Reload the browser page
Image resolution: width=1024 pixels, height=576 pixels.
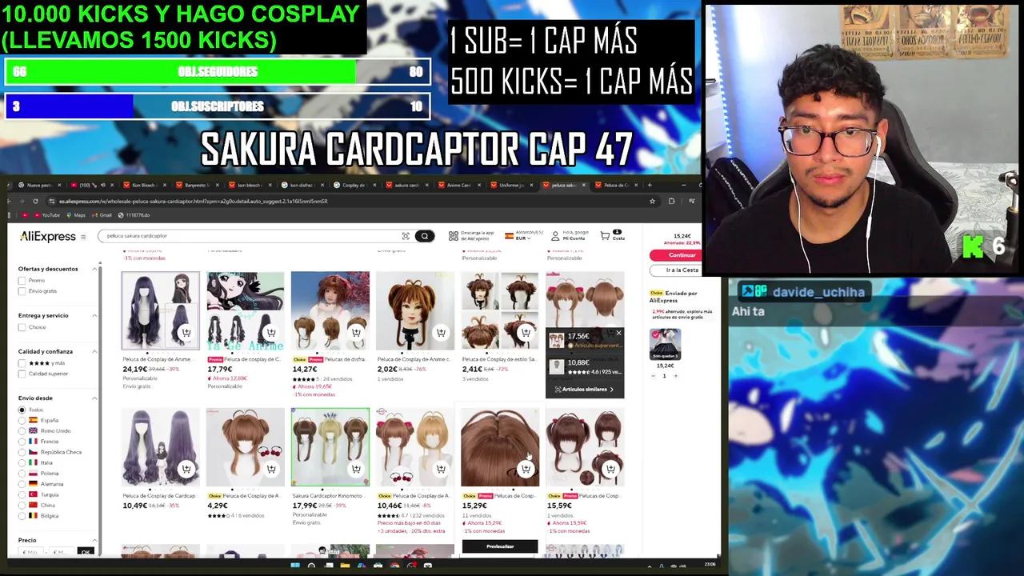[x=35, y=201]
